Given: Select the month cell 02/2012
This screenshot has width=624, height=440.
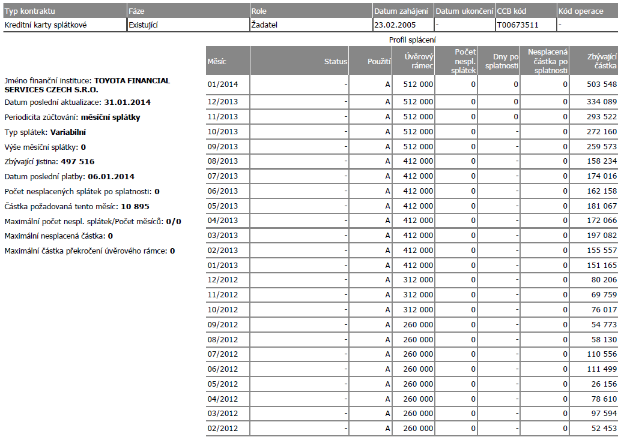Looking at the screenshot, I should [228, 428].
